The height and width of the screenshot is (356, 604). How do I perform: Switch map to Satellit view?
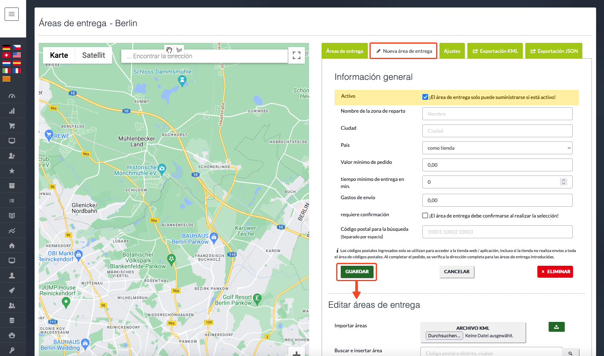[x=94, y=55]
